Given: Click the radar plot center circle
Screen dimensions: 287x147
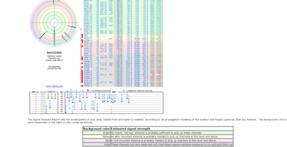Looking at the screenshot, I should (x=54, y=23).
